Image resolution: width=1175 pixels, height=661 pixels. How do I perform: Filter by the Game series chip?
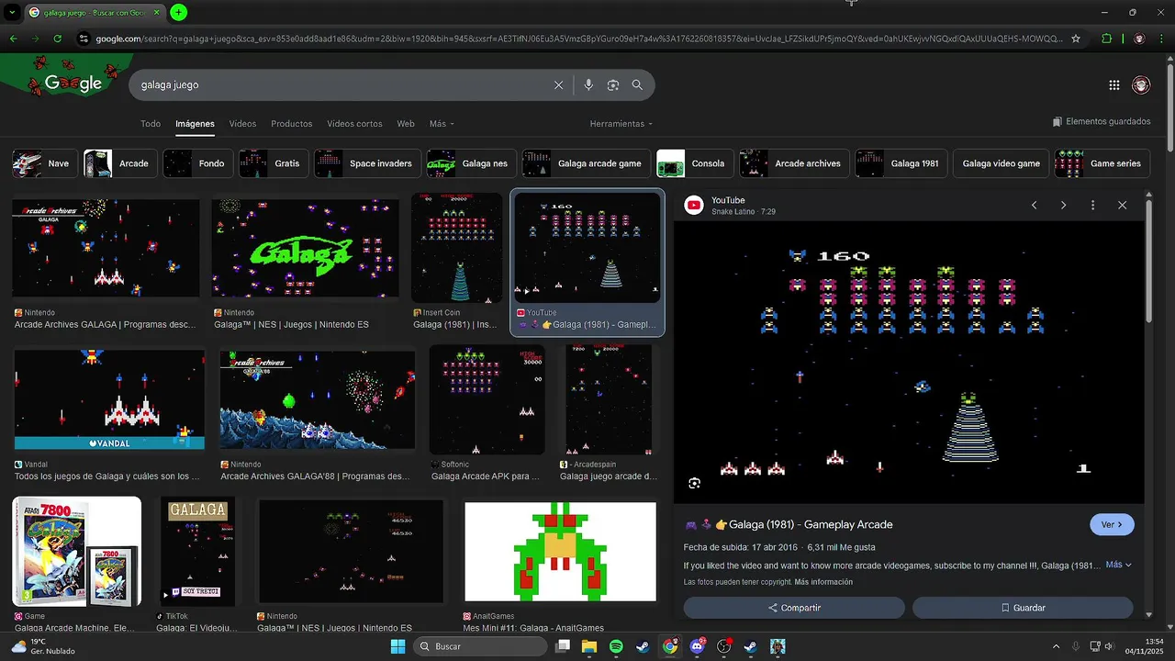point(1102,163)
